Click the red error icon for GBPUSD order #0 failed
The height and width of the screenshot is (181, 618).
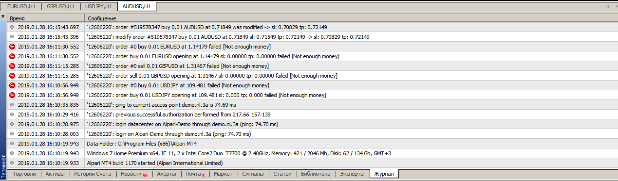click(x=12, y=66)
